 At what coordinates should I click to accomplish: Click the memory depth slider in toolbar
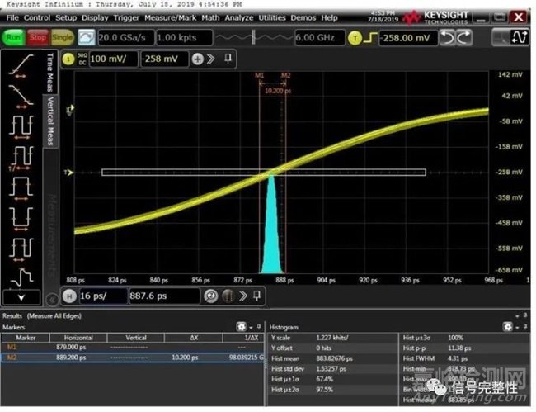252,37
